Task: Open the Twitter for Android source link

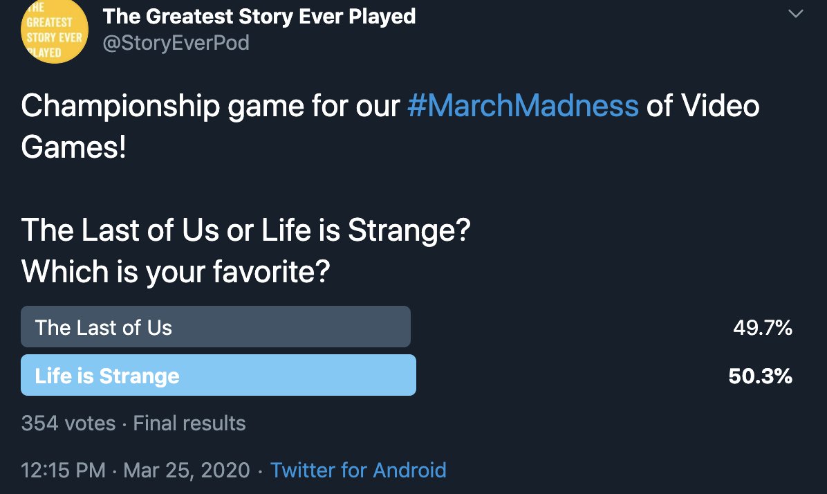Action: (358, 470)
